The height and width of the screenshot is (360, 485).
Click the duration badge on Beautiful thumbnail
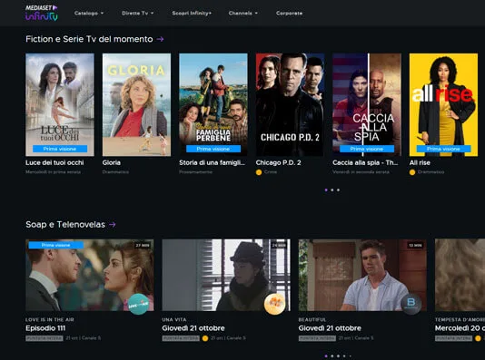pyautogui.click(x=415, y=245)
